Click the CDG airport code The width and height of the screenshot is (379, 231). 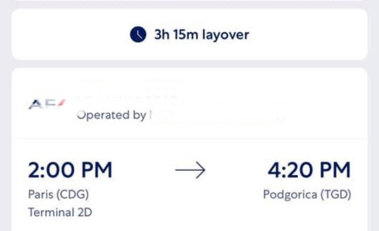point(72,194)
